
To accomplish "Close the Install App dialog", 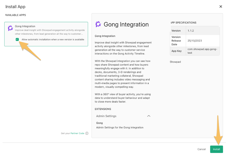I will [x=221, y=7].
